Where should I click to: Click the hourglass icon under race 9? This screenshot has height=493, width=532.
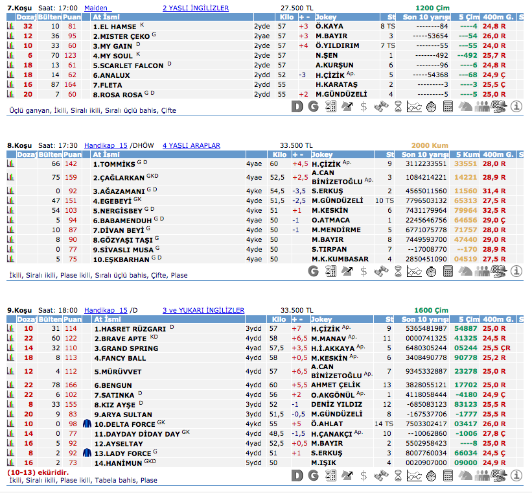(x=397, y=476)
